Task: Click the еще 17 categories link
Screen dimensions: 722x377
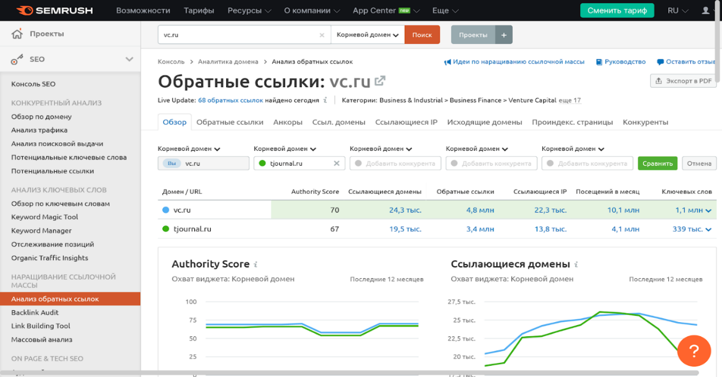Action: [570, 100]
